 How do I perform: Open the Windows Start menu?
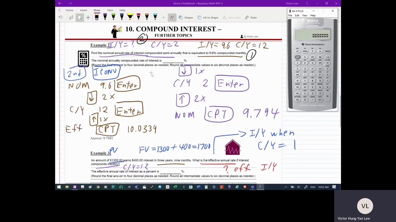tap(59, 187)
